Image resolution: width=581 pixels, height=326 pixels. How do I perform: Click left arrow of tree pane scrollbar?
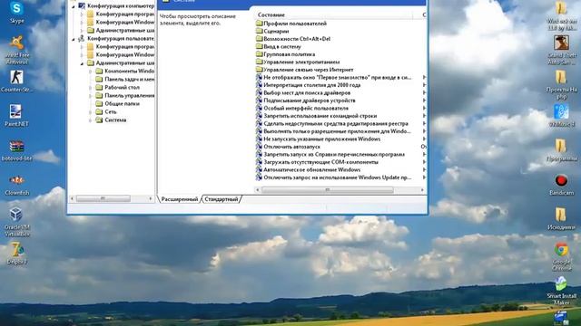(x=72, y=198)
